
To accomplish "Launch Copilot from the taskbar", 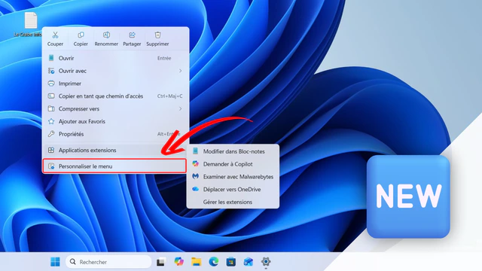I will tap(178, 262).
